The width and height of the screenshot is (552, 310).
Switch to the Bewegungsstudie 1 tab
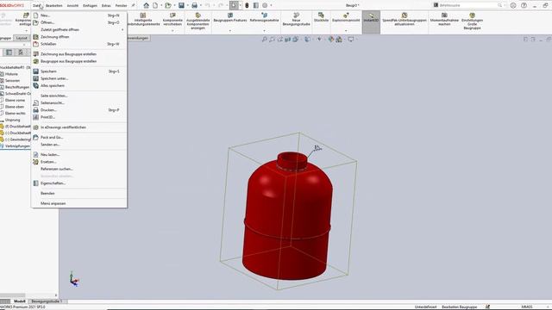pos(47,301)
